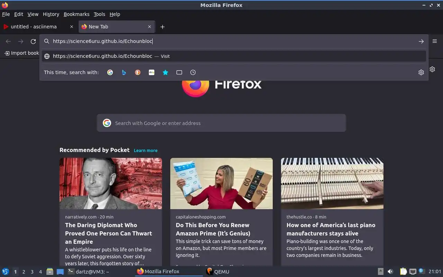
Task: Switch to virtual desktop 1
Action: (x=15, y=272)
